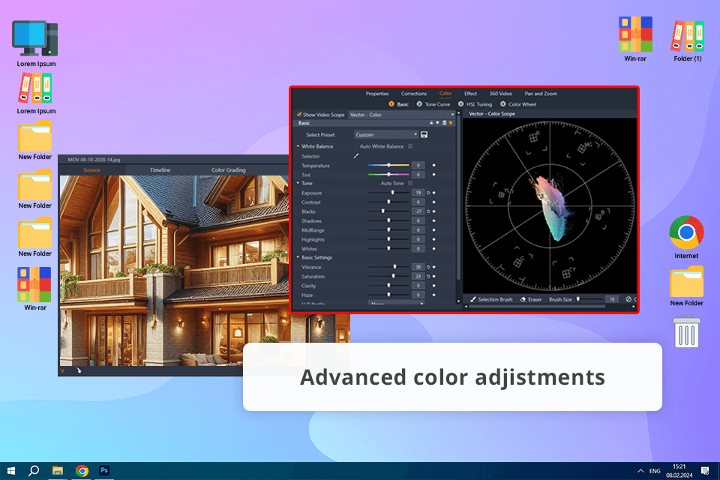720x480 pixels.
Task: Select the Recycle Bin desktop icon
Action: pyautogui.click(x=686, y=331)
